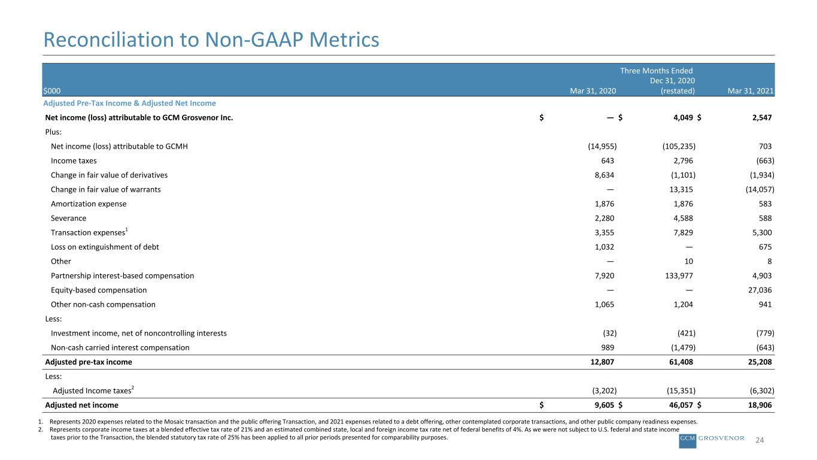Viewport: 817px width, 460px height.
Task: Select the income taxes value 2,796
Action: (683, 161)
